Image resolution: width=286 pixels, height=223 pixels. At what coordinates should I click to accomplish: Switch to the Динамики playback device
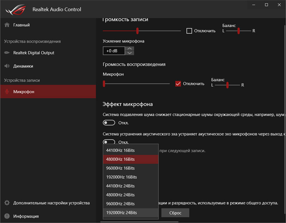(x=23, y=66)
